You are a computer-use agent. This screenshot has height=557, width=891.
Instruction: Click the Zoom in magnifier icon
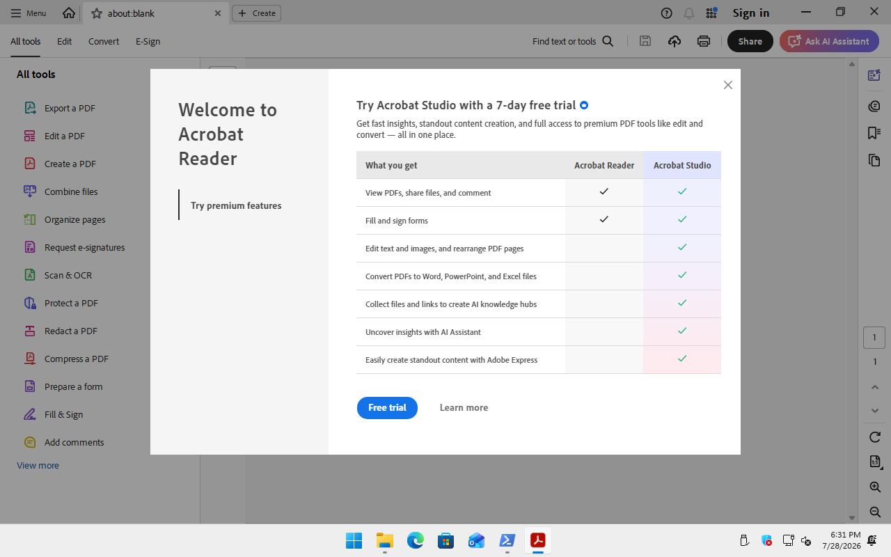875,487
